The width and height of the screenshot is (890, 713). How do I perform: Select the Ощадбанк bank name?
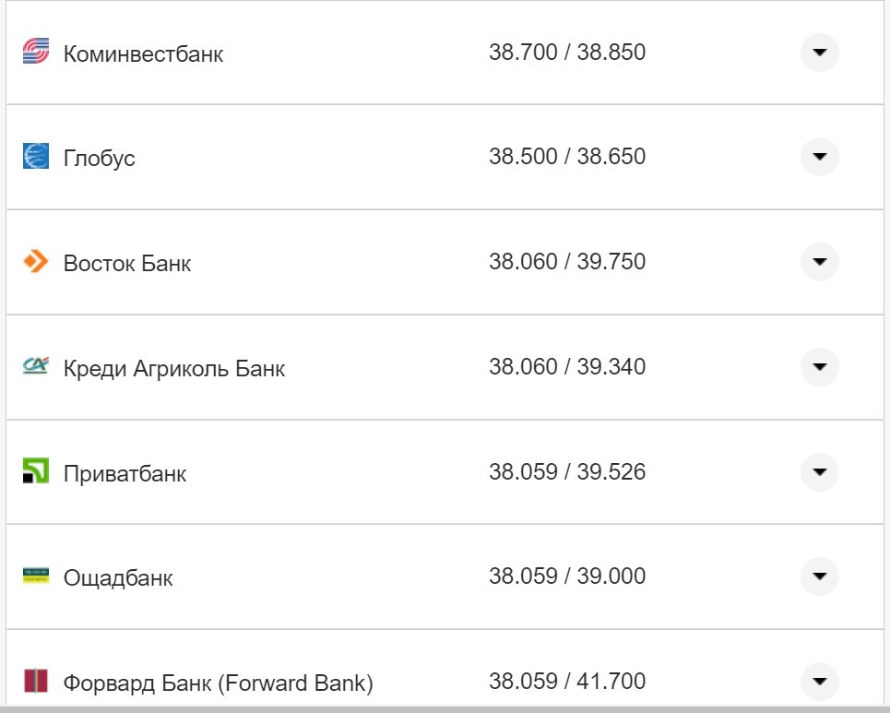click(118, 578)
